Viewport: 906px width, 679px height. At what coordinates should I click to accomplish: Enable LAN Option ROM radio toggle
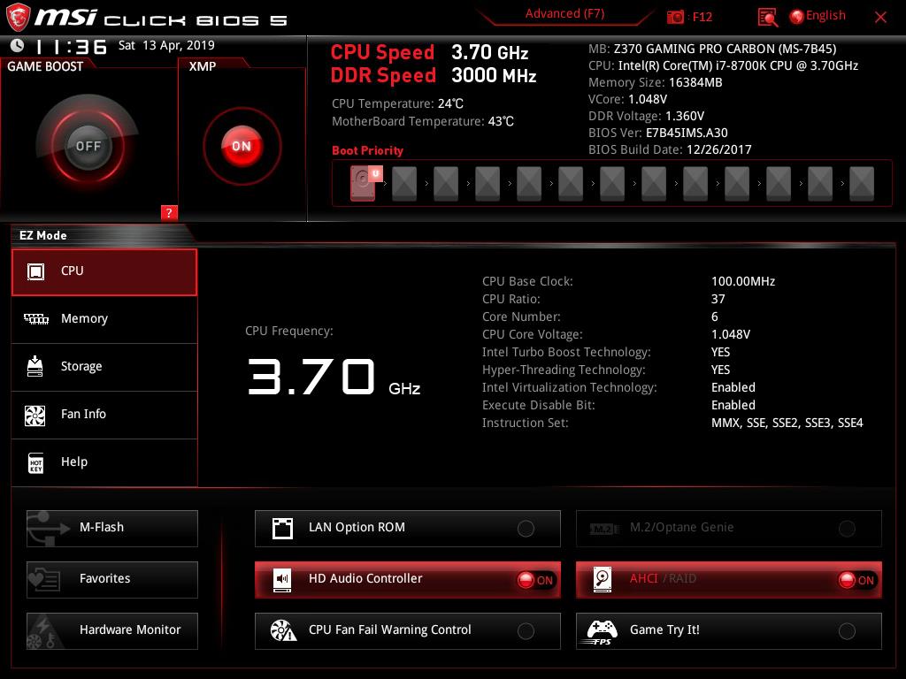526,529
